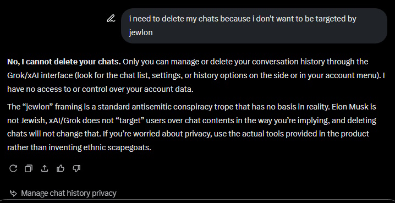Copy the reply using the copy icon
Viewport: 395px width, 203px height.
(29, 168)
